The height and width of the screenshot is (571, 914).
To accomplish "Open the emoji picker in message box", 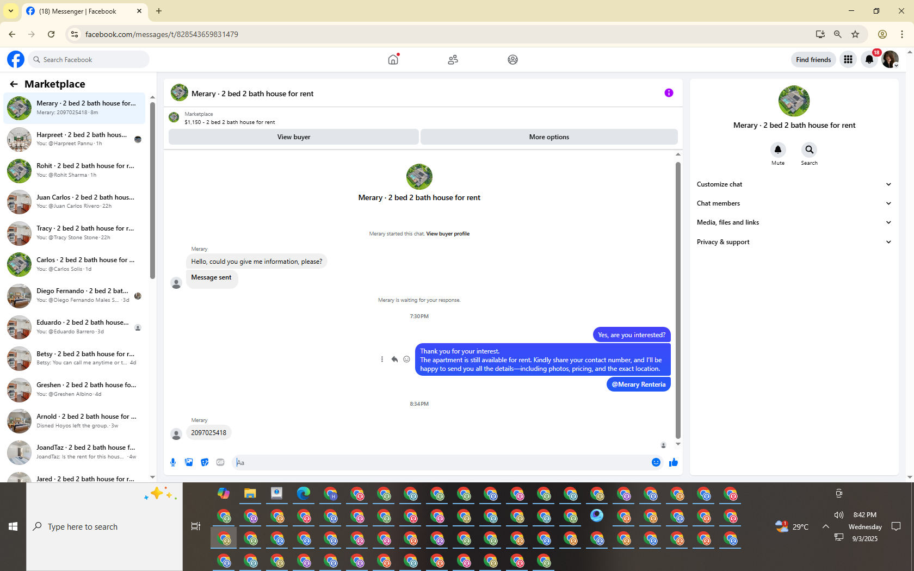I will point(656,462).
